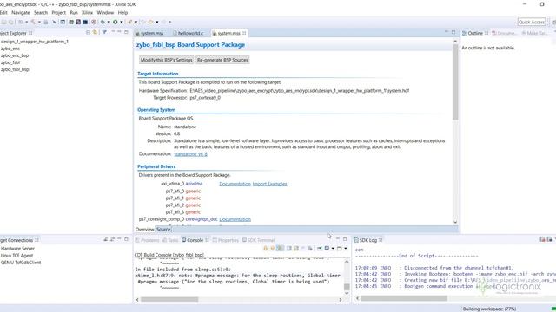Screen dimensions: 556x312
Task: Click the Open Console icon
Action: [340, 248]
